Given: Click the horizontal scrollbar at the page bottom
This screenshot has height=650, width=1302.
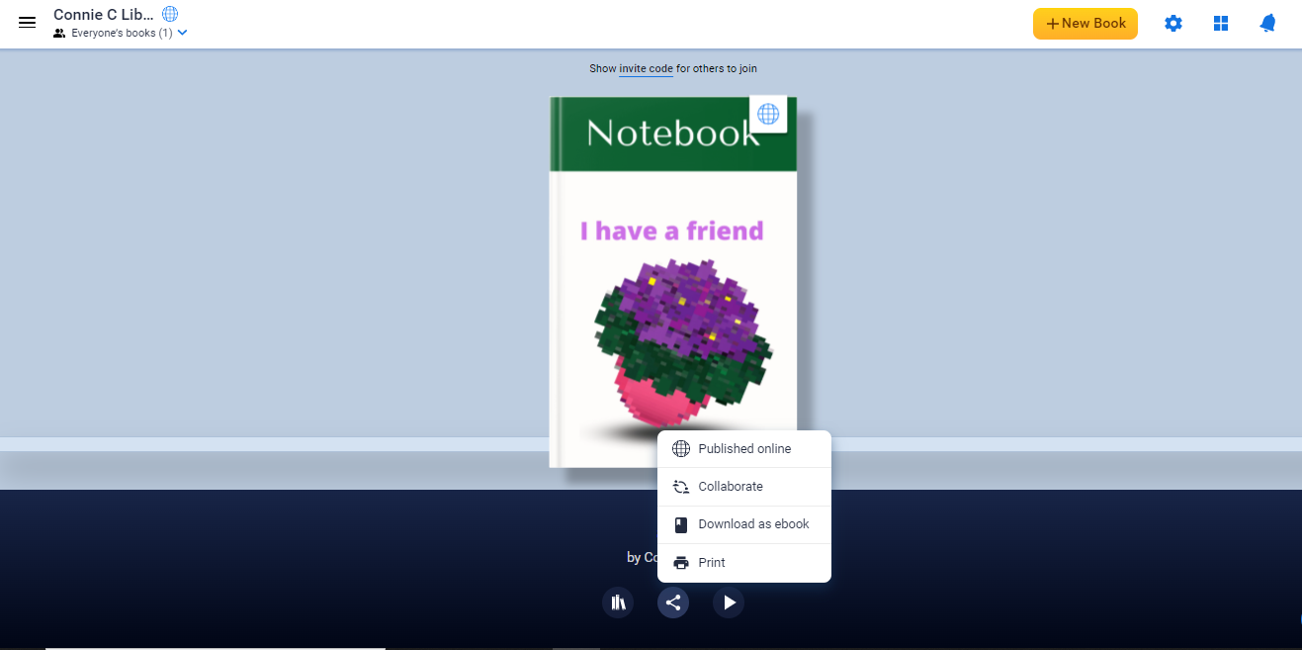Looking at the screenshot, I should [215, 648].
